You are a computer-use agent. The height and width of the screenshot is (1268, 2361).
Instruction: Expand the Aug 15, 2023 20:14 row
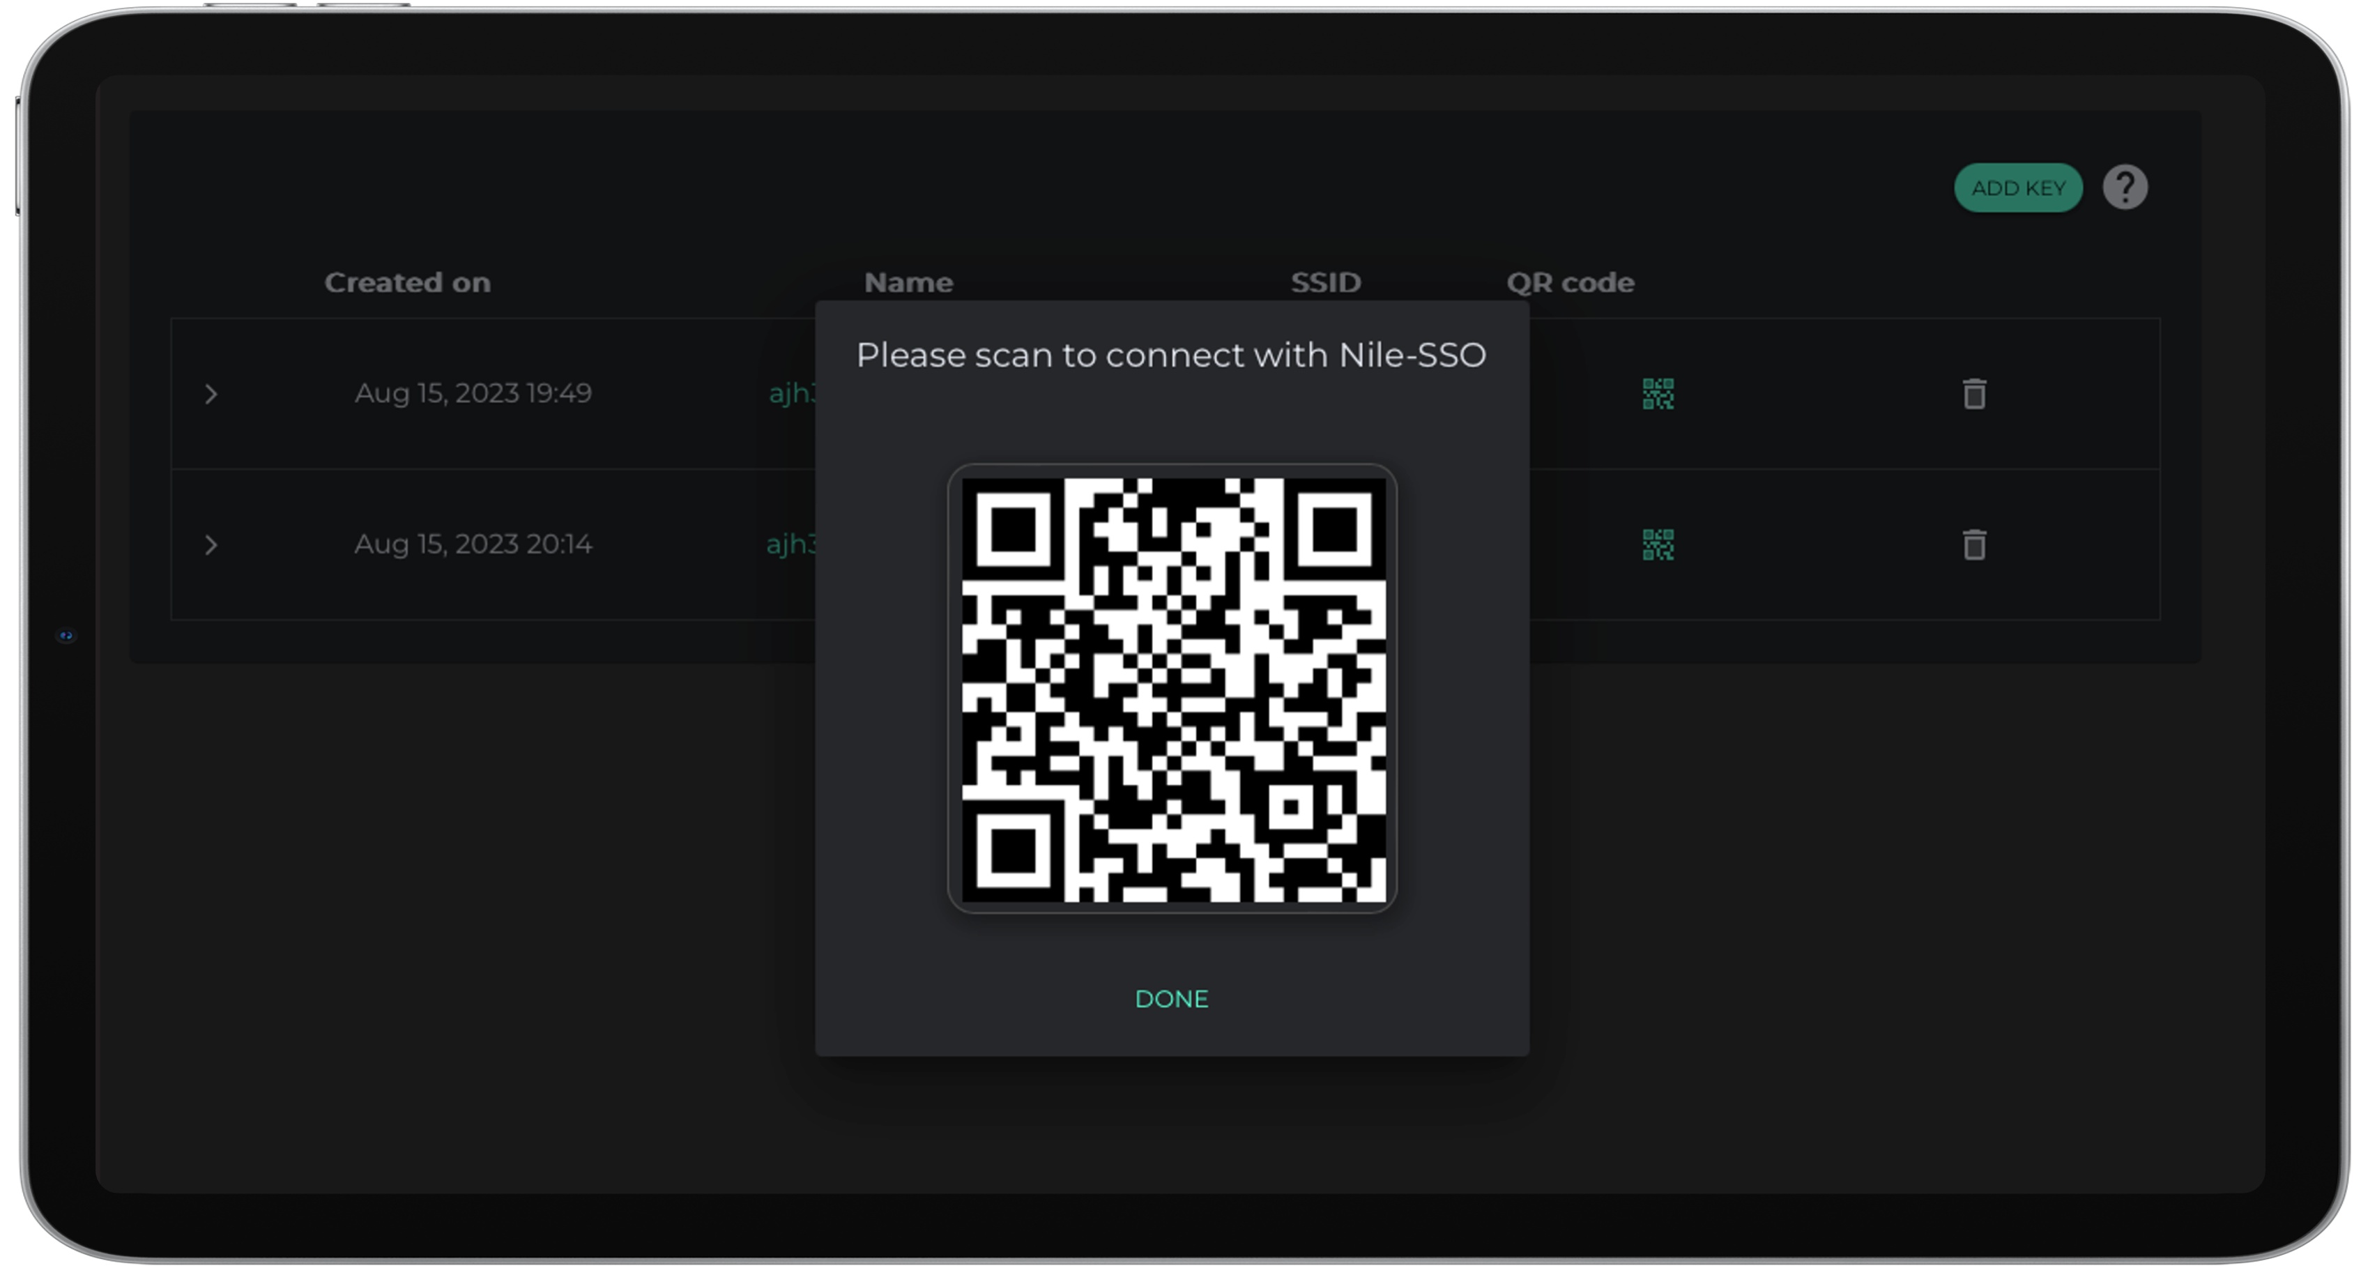211,546
